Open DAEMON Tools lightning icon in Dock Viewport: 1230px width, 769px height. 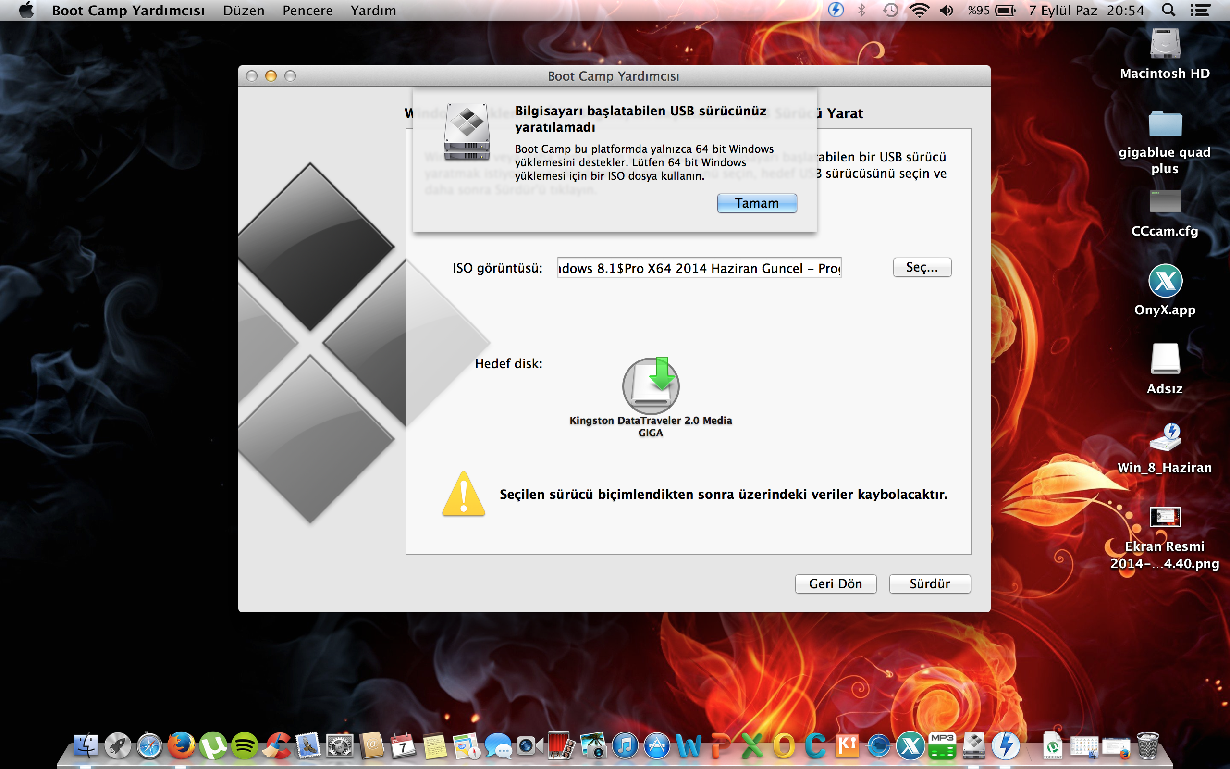point(1006,746)
